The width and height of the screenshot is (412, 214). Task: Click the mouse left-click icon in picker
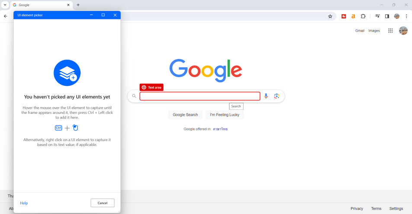click(75, 128)
